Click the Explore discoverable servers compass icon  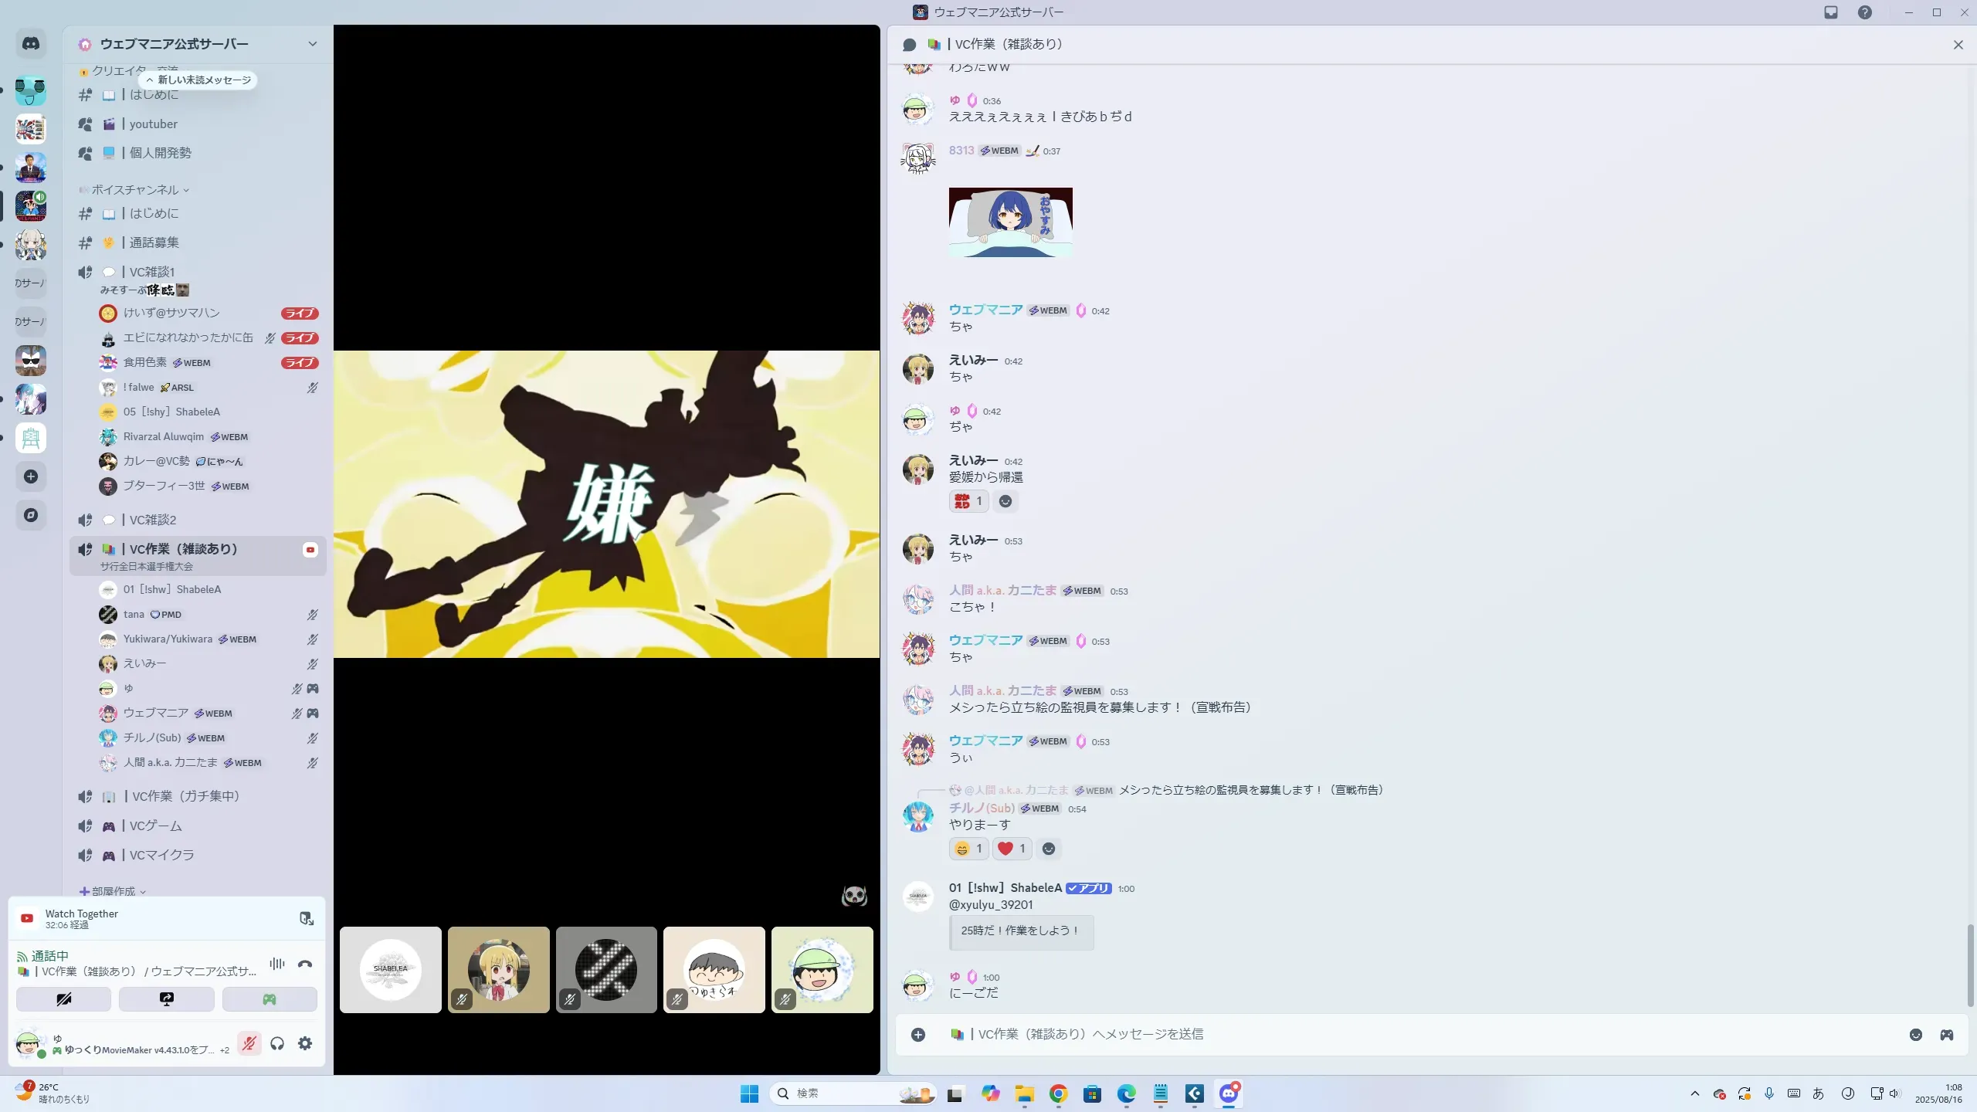point(31,515)
